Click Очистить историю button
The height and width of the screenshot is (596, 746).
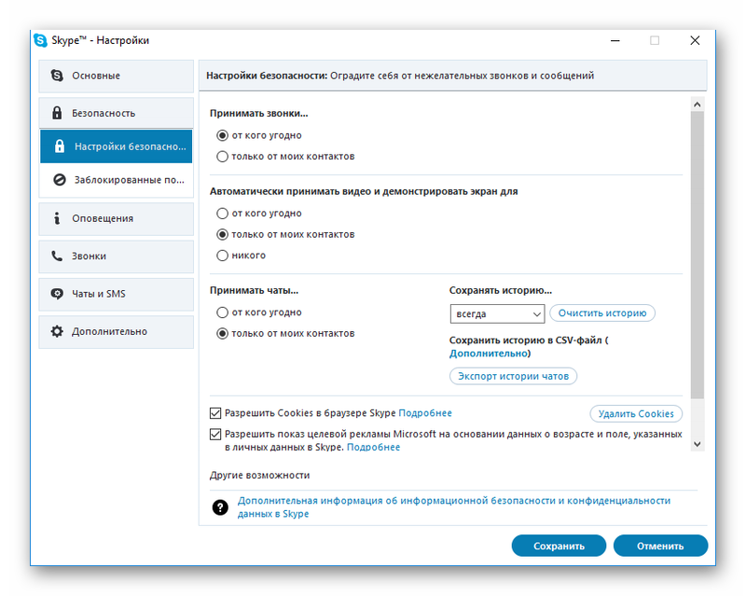(x=602, y=312)
